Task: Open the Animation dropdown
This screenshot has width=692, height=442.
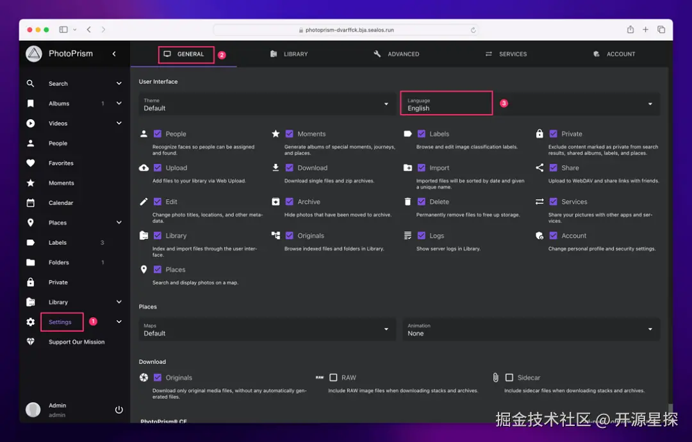Action: 531,329
